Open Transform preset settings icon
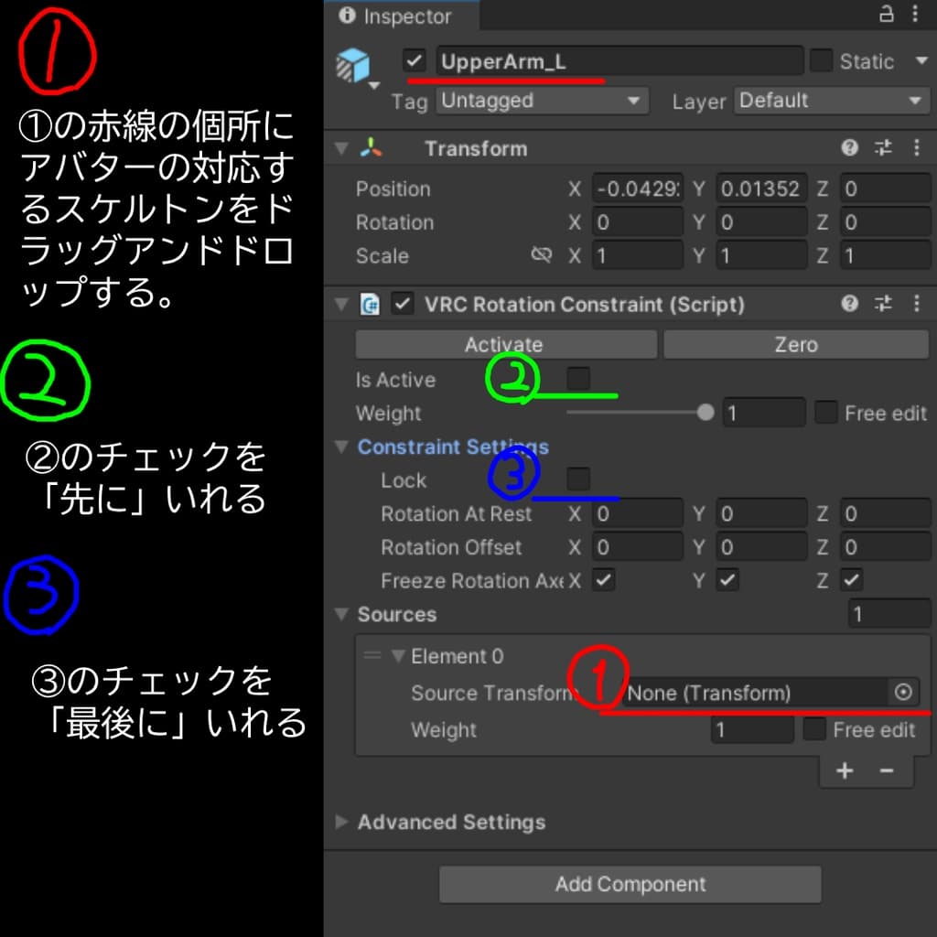This screenshot has height=937, width=937. 883,147
